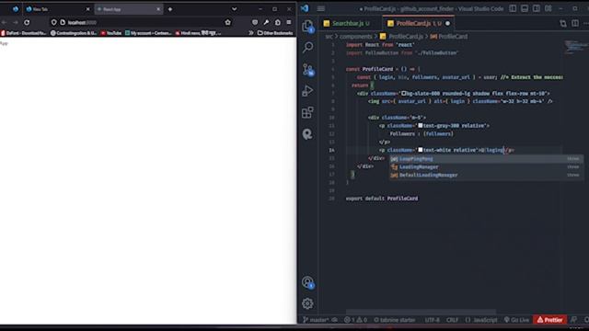Open the List all tabs dropdown
This screenshot has height=331, width=589.
[234, 9]
